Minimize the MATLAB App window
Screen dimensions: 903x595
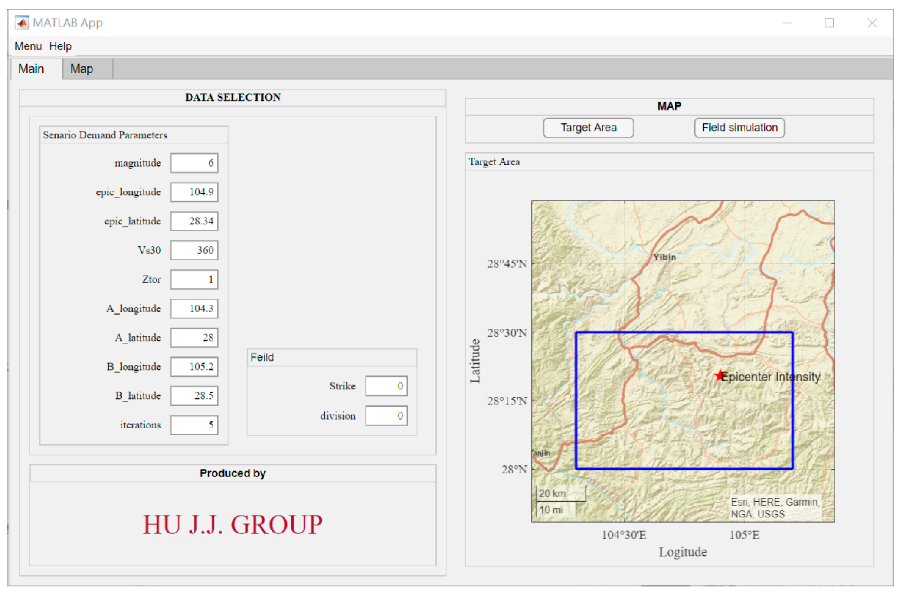787,23
